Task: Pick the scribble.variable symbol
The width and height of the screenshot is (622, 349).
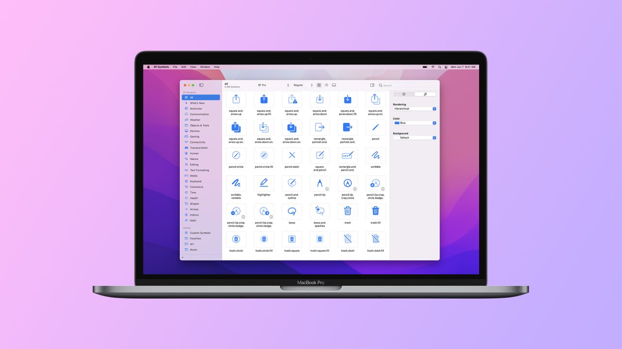Action: [x=236, y=183]
